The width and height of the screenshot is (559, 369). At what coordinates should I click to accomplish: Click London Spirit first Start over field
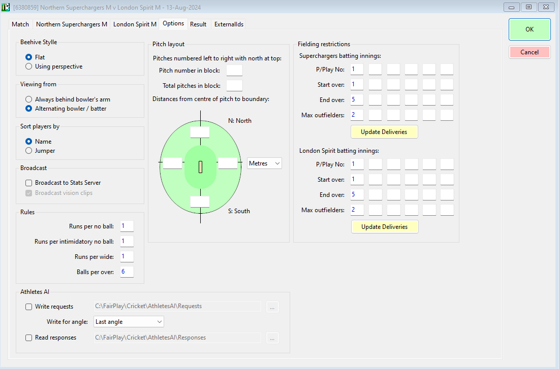[x=357, y=180]
